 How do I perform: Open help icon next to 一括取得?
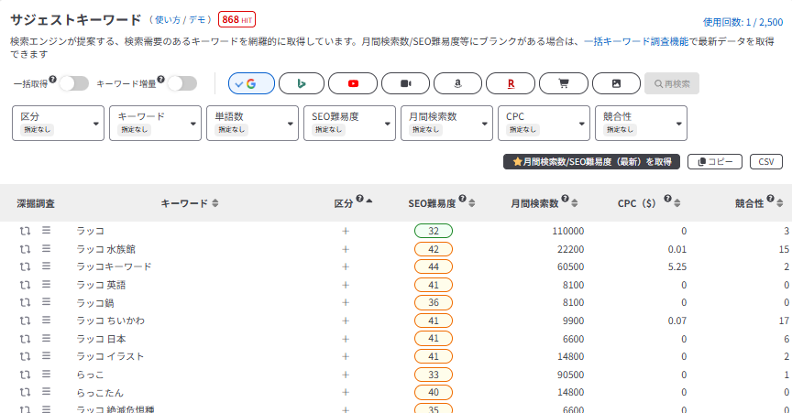pyautogui.click(x=52, y=79)
